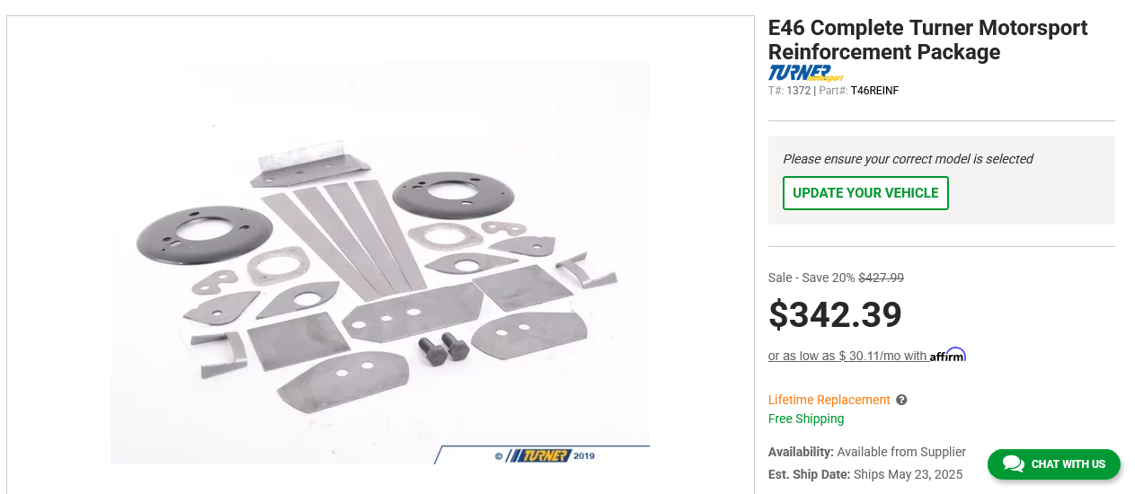Click UPDATE YOUR VEHICLE button
The height and width of the screenshot is (494, 1135).
pos(865,193)
